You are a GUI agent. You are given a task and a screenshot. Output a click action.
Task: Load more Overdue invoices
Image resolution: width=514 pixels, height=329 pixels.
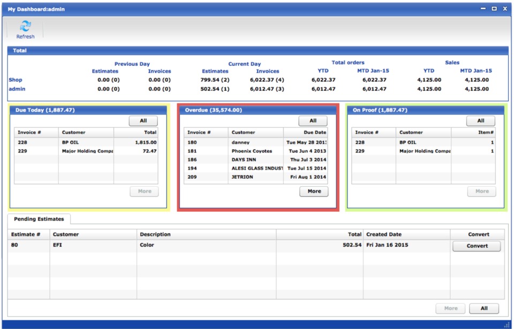(x=314, y=192)
